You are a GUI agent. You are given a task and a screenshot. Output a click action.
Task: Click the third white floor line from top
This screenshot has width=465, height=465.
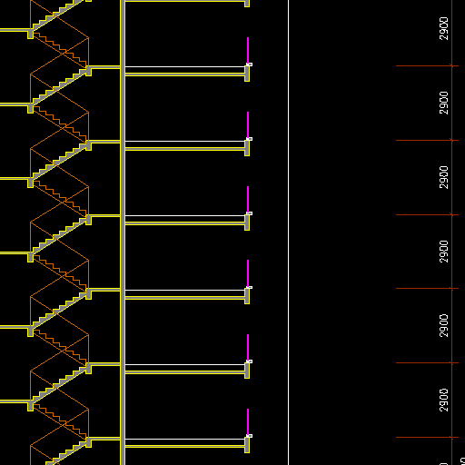185,215
